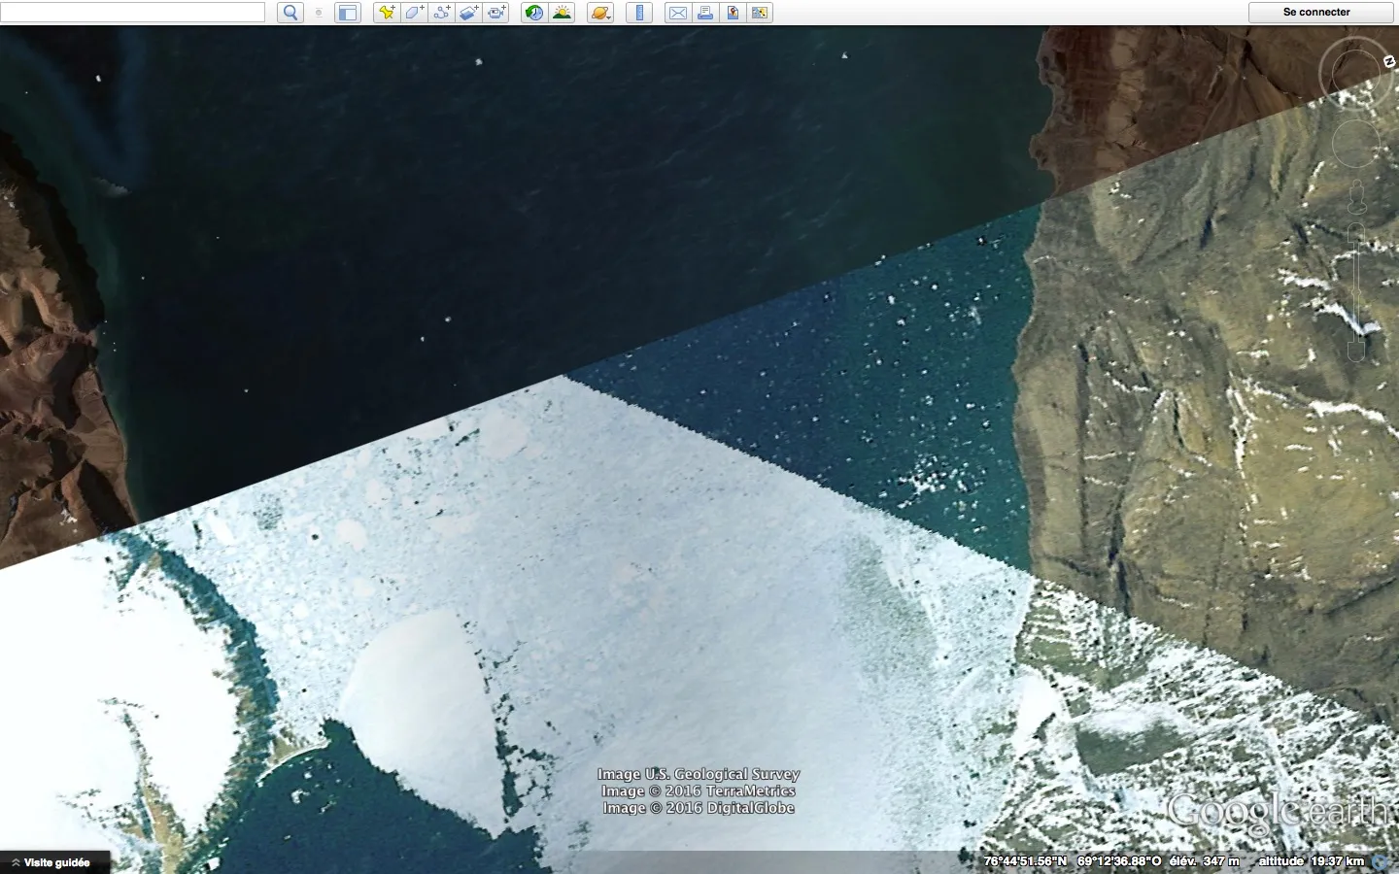The height and width of the screenshot is (874, 1399).
Task: Show historical imagery clock
Action: 533,13
